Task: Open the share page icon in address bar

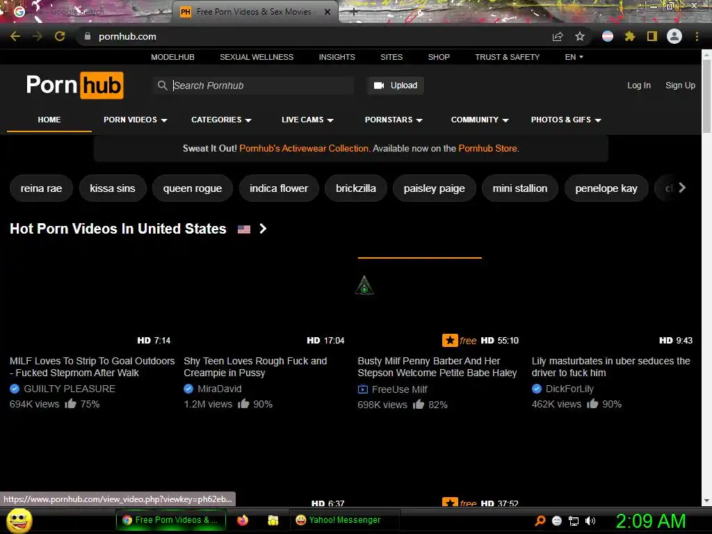Action: pos(558,36)
